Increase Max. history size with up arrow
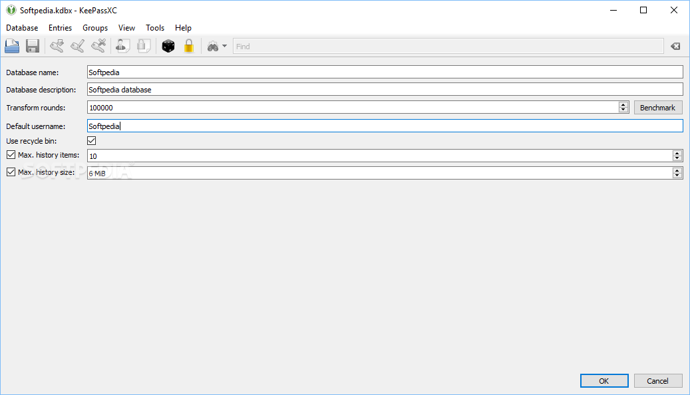Image resolution: width=690 pixels, height=395 pixels. tap(677, 170)
